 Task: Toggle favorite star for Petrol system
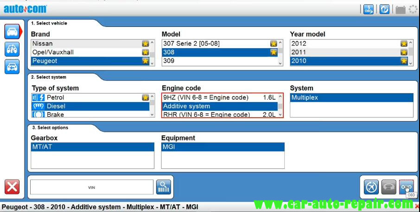pos(146,97)
